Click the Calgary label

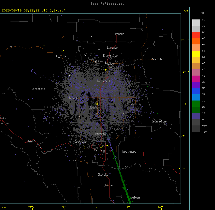point(100,150)
